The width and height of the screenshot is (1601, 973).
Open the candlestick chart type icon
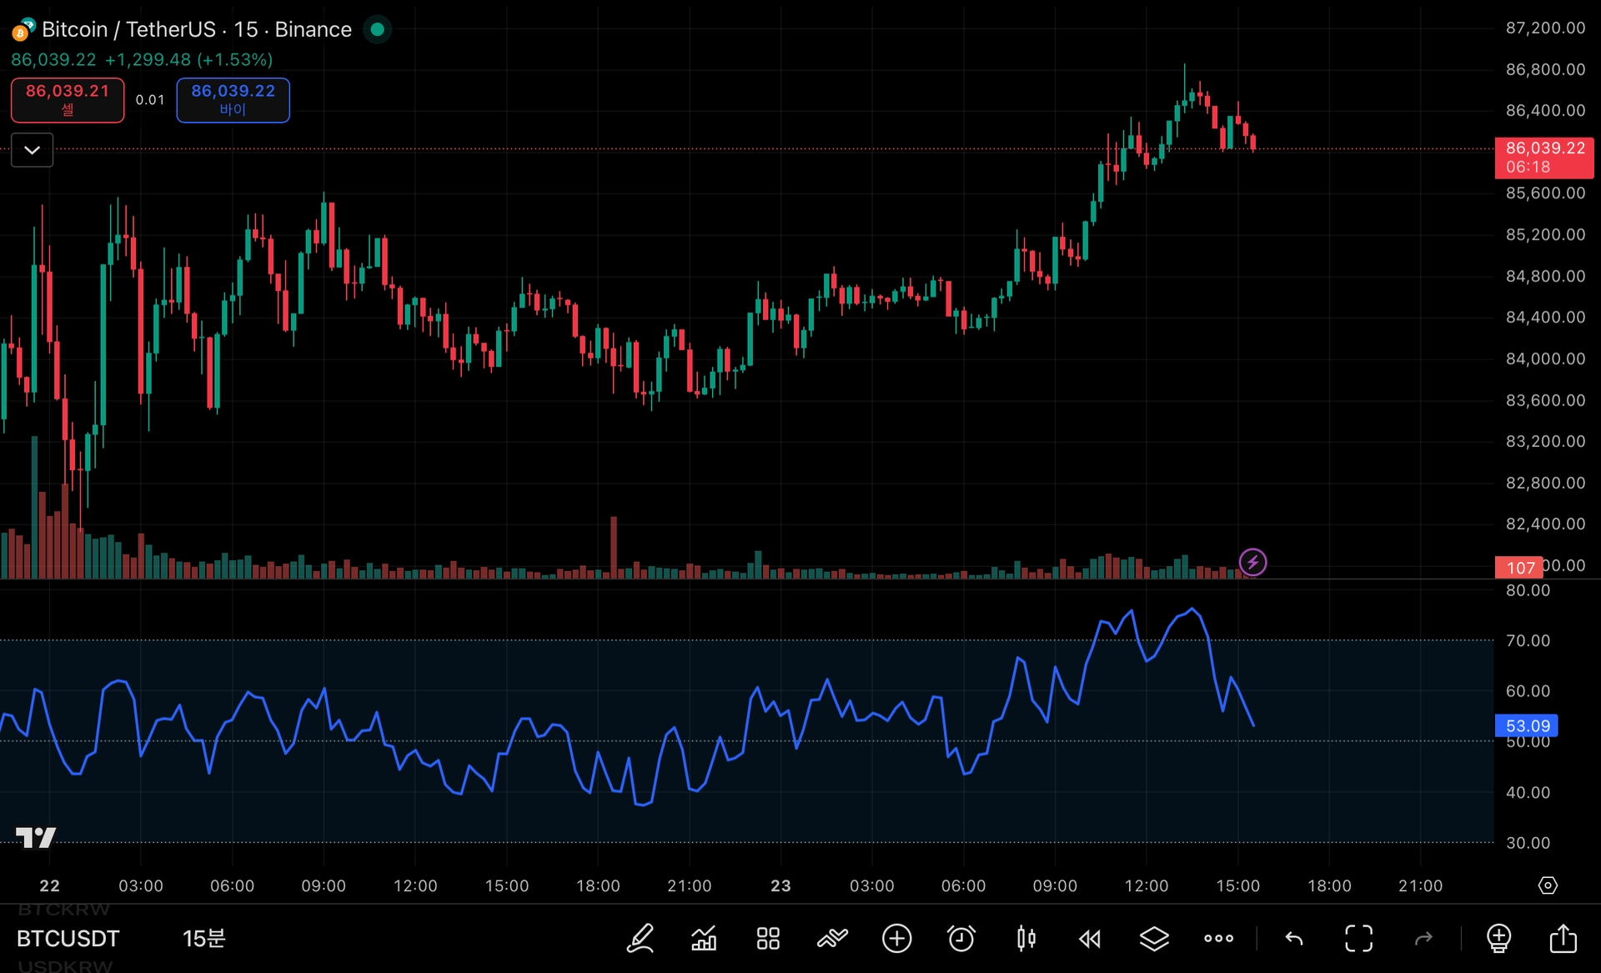pos(1026,939)
